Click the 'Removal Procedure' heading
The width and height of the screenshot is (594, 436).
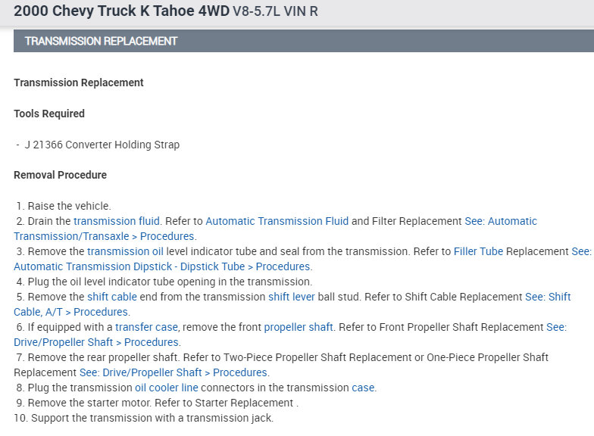[60, 175]
